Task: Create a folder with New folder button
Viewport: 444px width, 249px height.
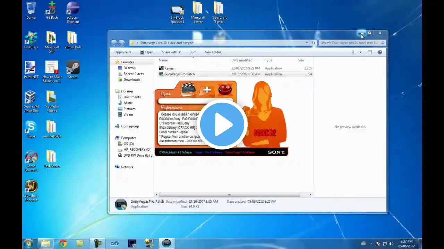Action: tap(213, 52)
